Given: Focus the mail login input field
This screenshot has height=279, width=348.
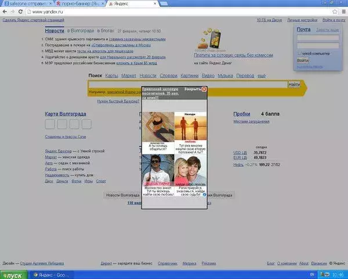Looking at the screenshot, I should 318,37.
